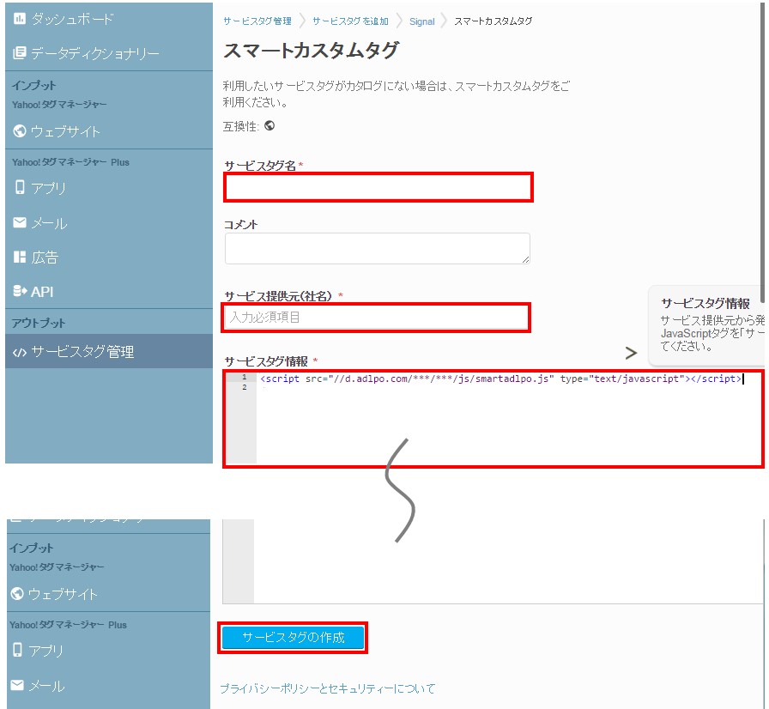Open the API menu label
Image resolution: width=769 pixels, height=709 pixels.
[42, 292]
